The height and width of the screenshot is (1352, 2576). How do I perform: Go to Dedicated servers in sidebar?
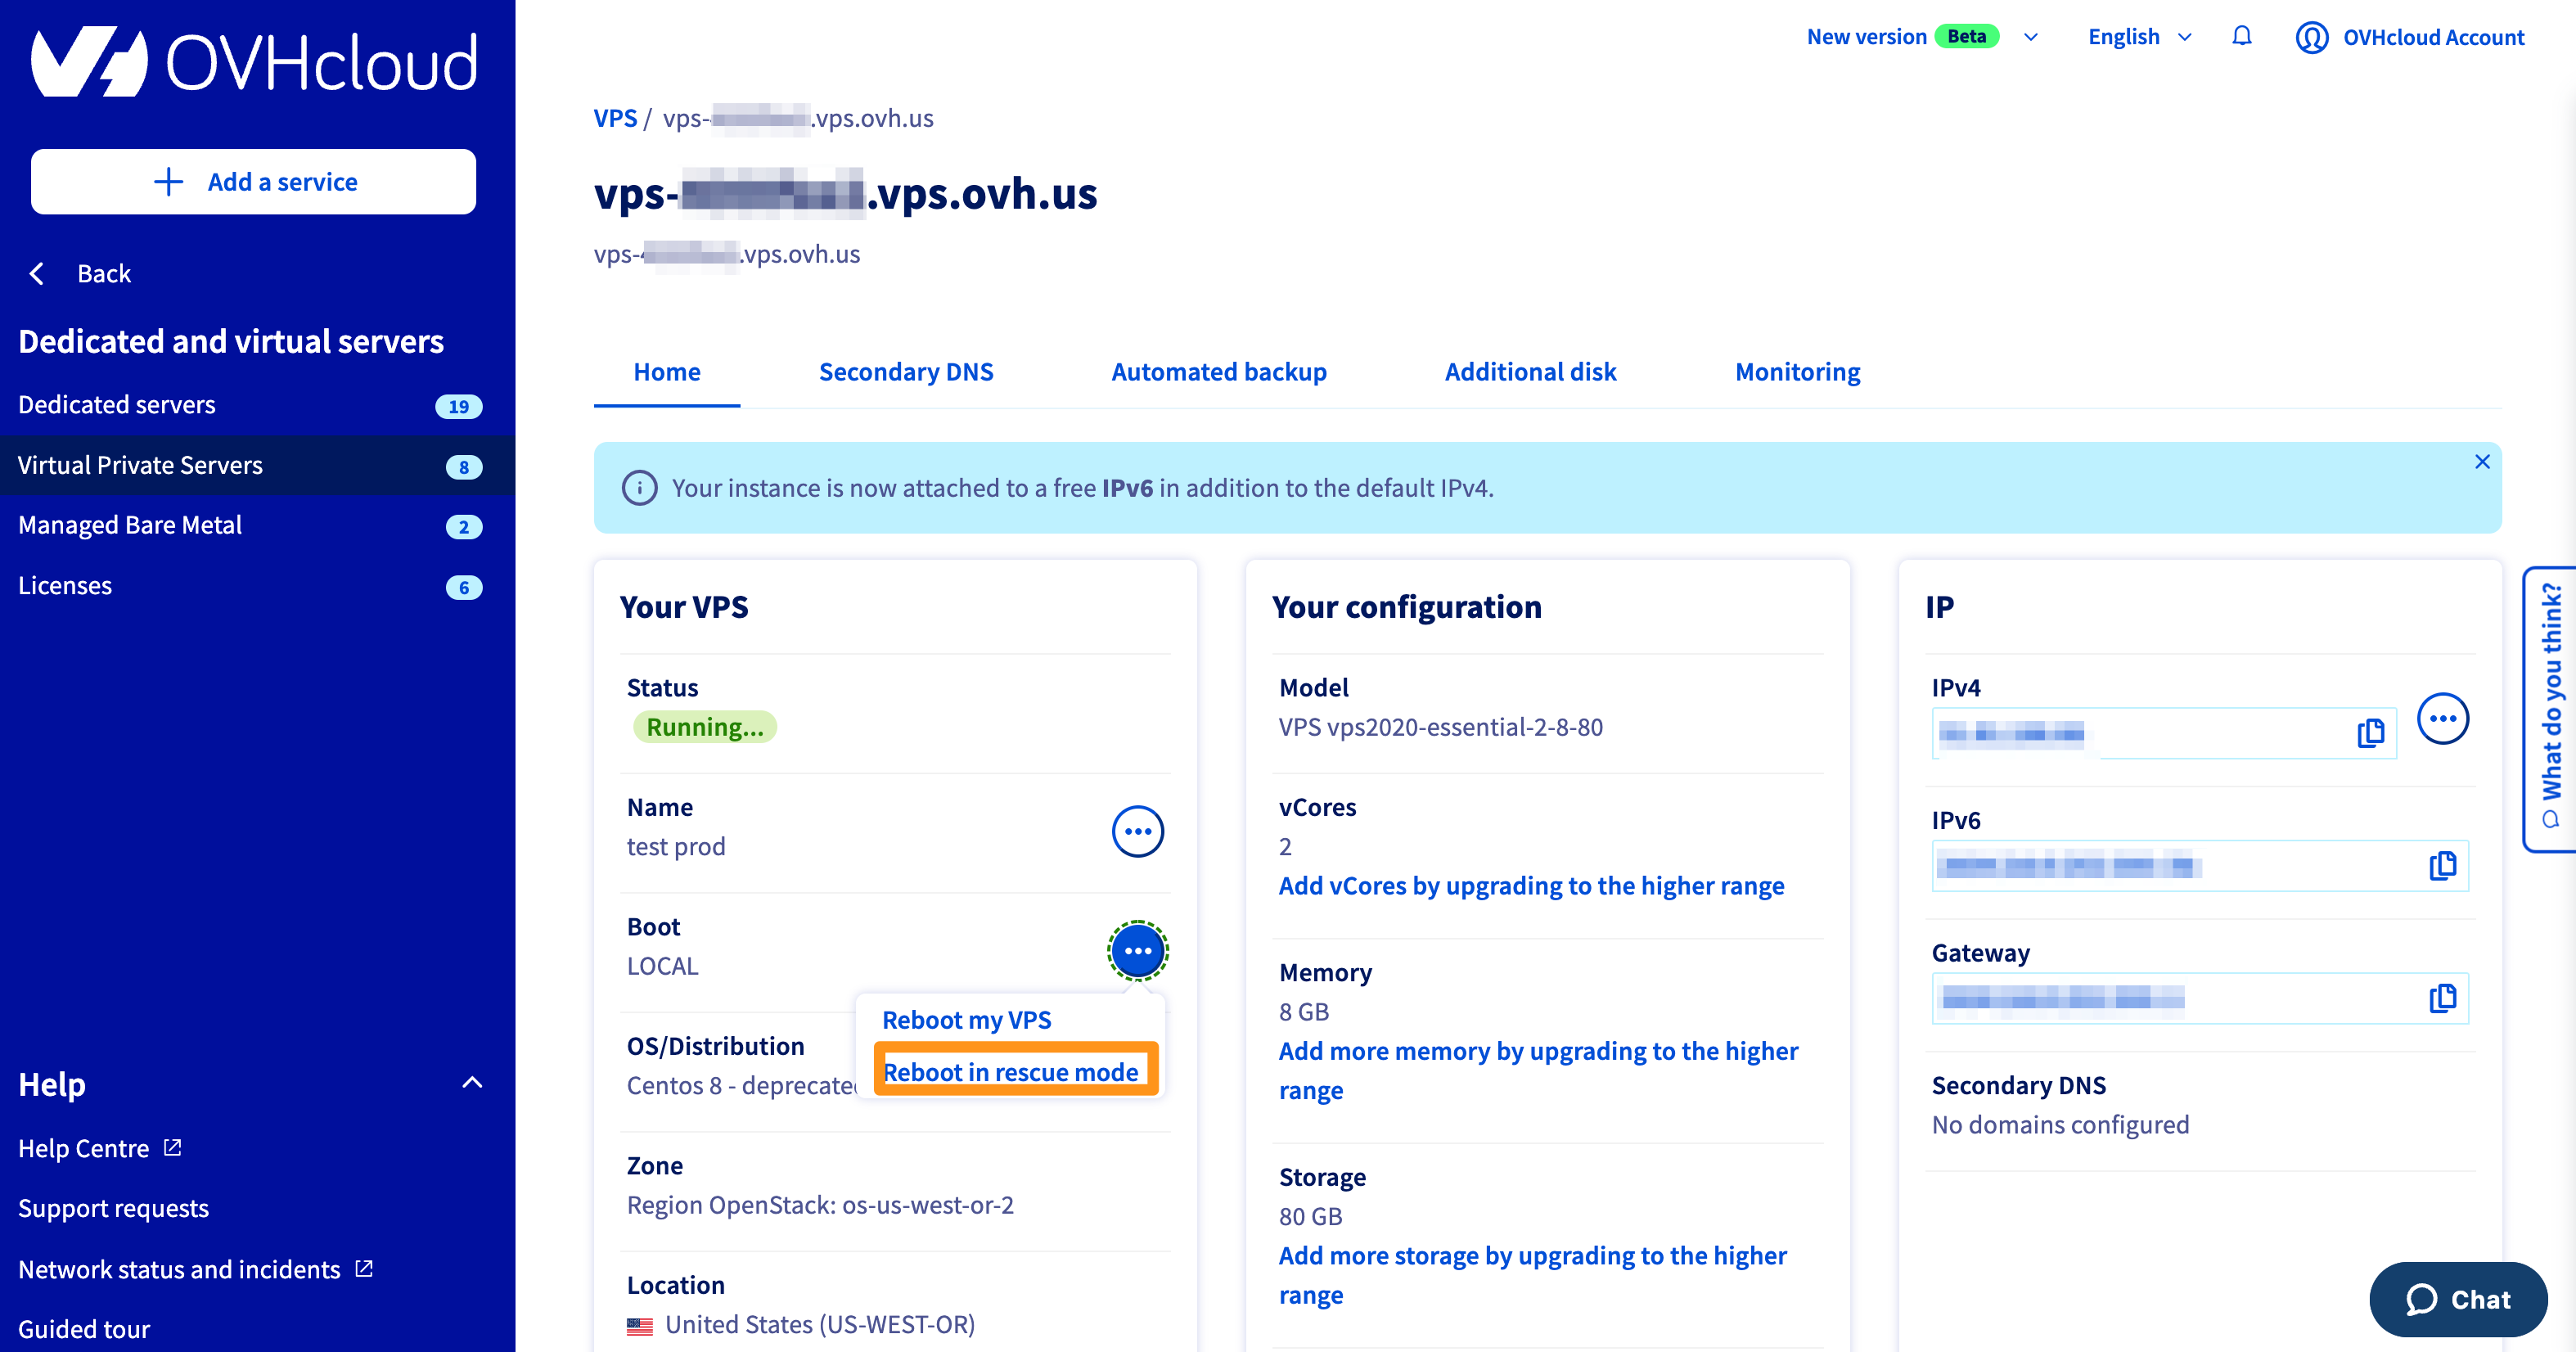[x=117, y=405]
